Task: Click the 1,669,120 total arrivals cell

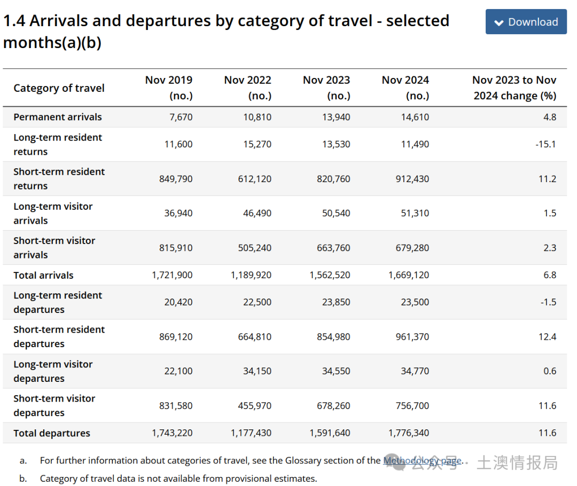Action: pos(408,276)
